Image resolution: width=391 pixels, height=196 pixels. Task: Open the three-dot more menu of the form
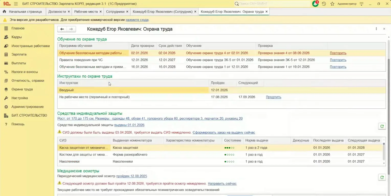(x=376, y=29)
